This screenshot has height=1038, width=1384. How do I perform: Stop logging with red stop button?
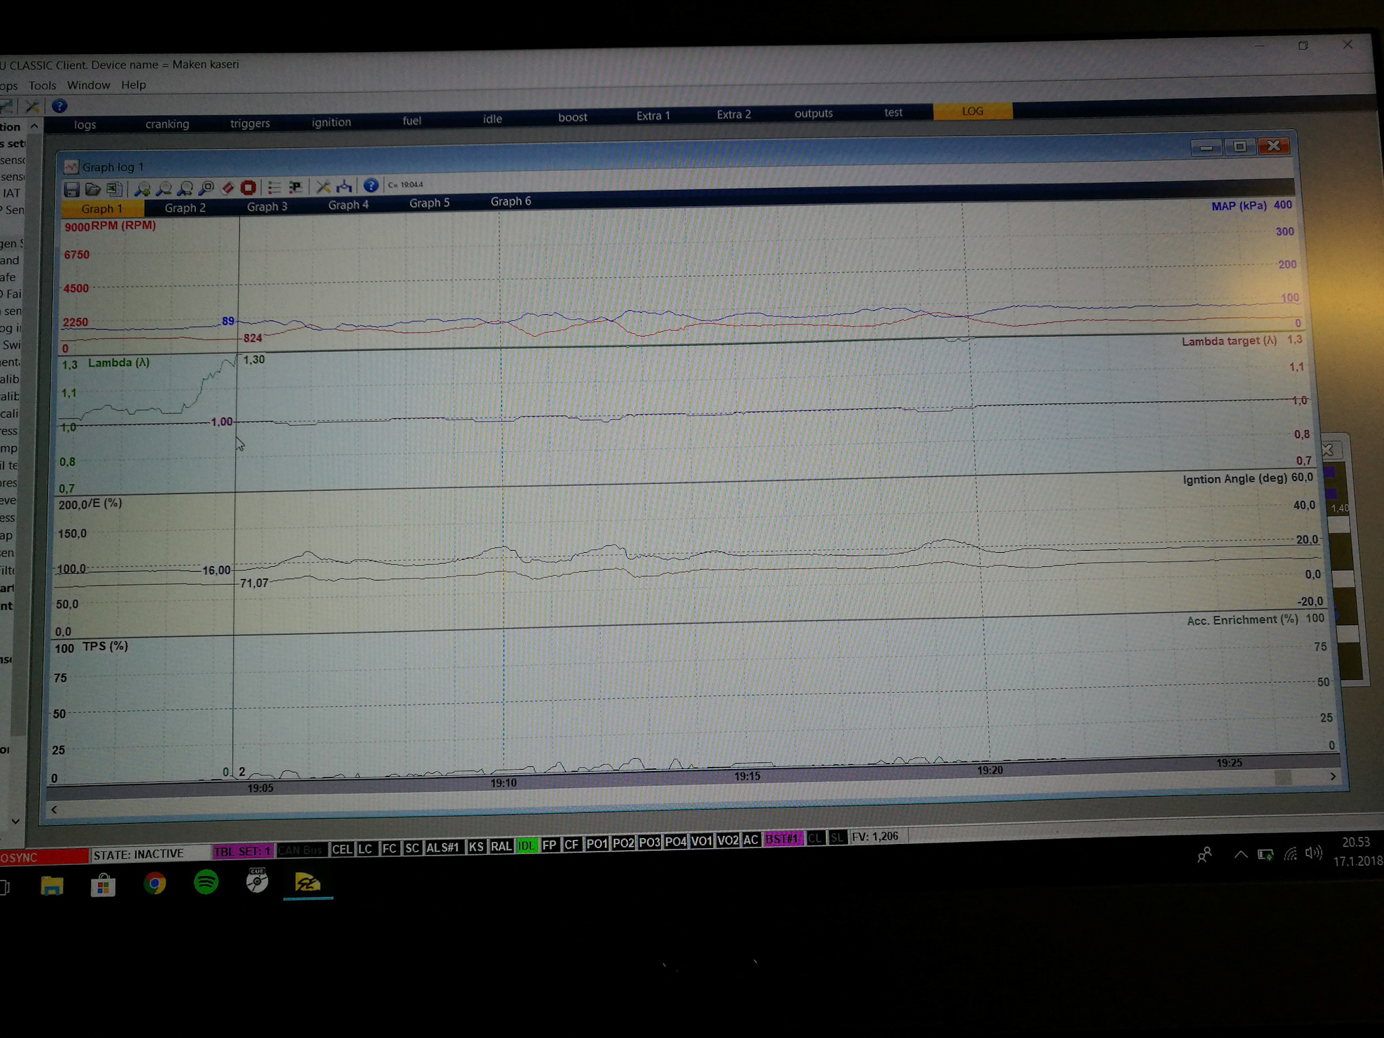[248, 187]
